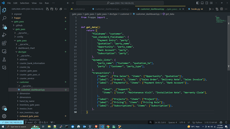The height and width of the screenshot is (129, 230).
Task: Toggle the primary side bar
Action: pyautogui.click(x=198, y=3)
